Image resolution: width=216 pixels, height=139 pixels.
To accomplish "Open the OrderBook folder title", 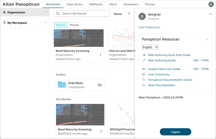I will pos(76,83).
